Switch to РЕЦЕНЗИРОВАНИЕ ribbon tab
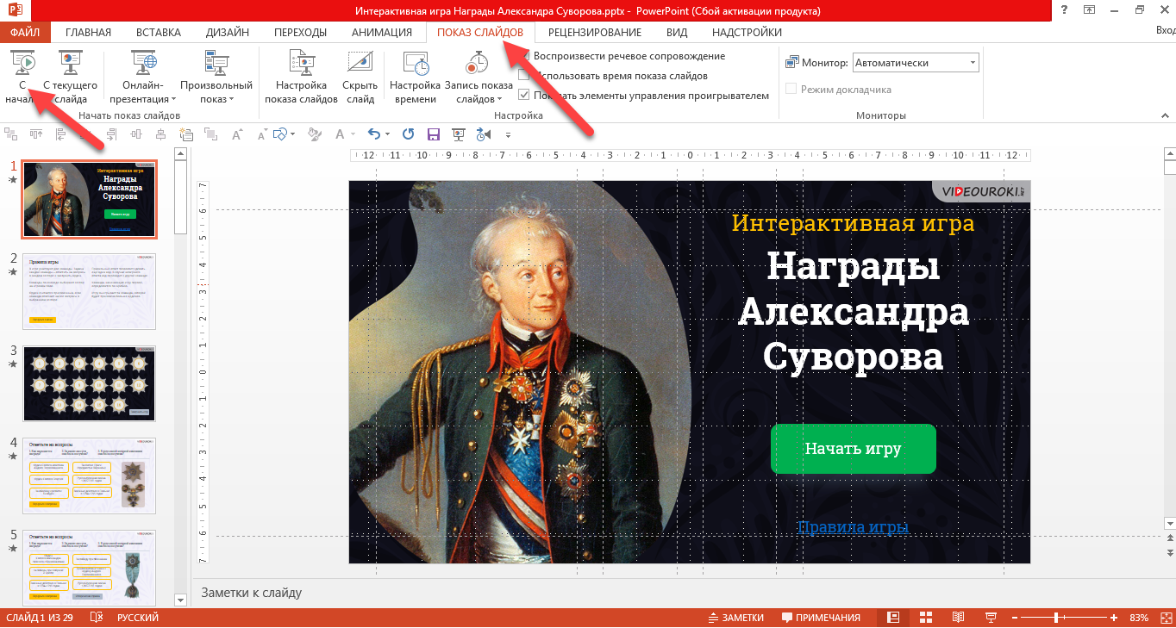 [595, 32]
